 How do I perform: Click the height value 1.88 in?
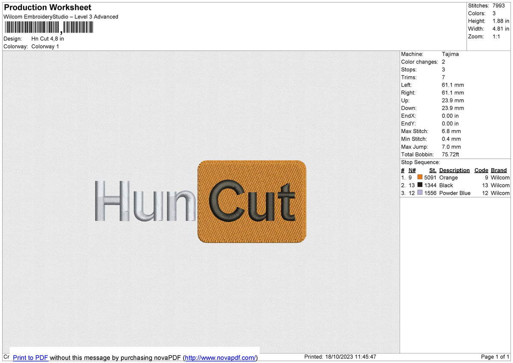(x=501, y=21)
